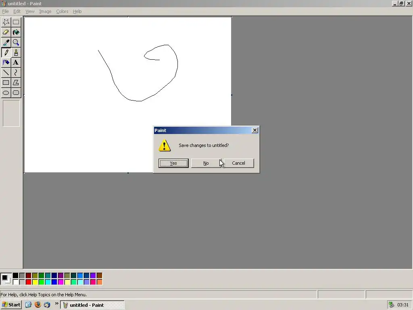Click the taskbar clock showing 03:31
Image resolution: width=413 pixels, height=310 pixels.
pos(403,305)
